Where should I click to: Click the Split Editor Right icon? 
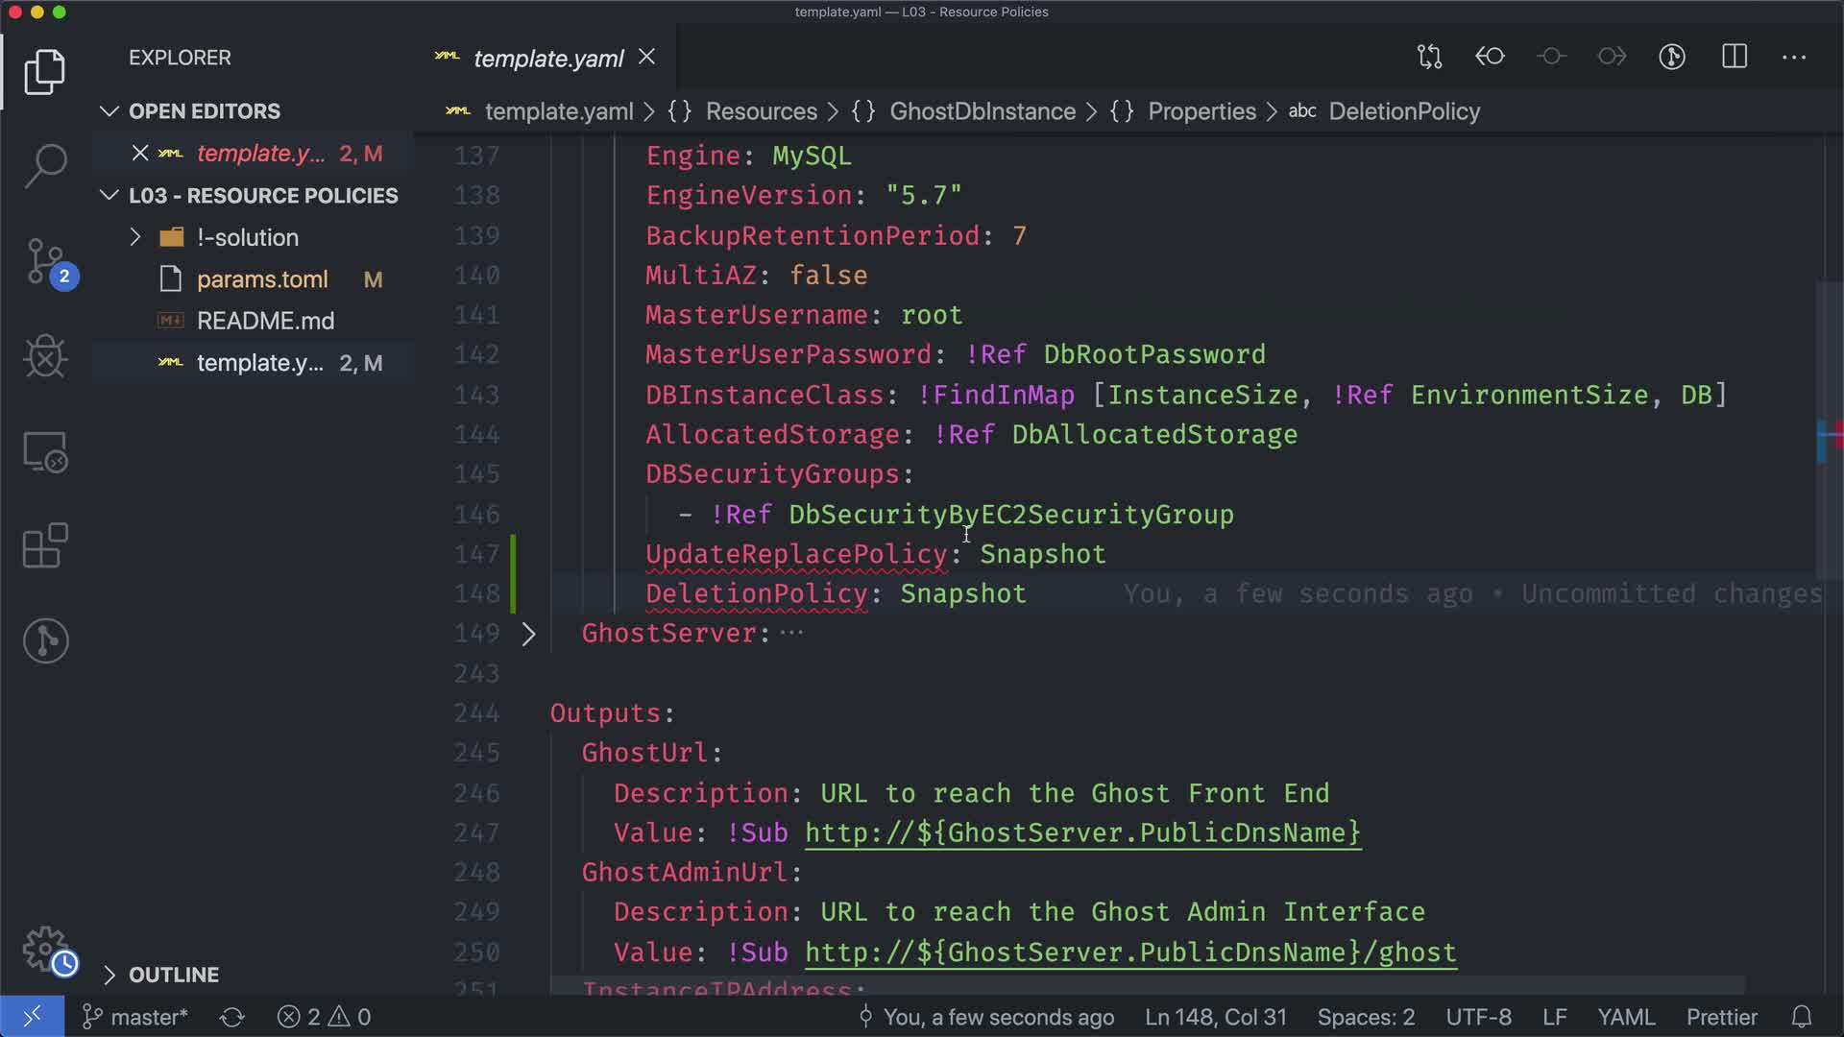coord(1734,57)
